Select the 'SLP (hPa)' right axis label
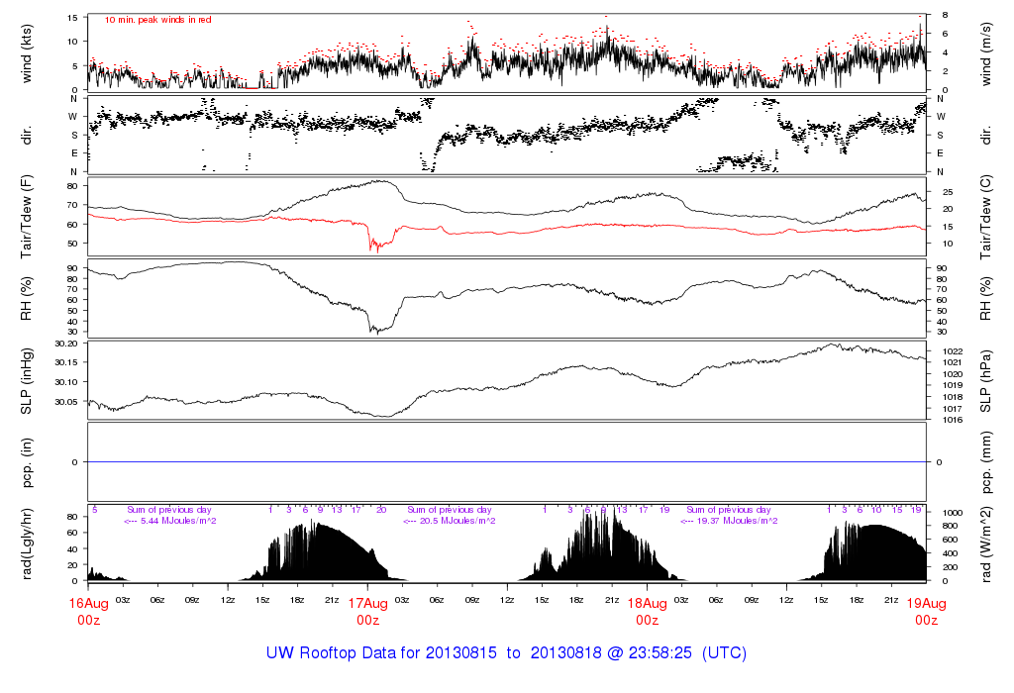 [x=985, y=380]
